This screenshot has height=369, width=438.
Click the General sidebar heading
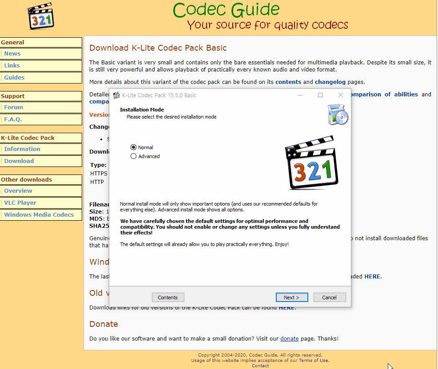click(x=41, y=43)
